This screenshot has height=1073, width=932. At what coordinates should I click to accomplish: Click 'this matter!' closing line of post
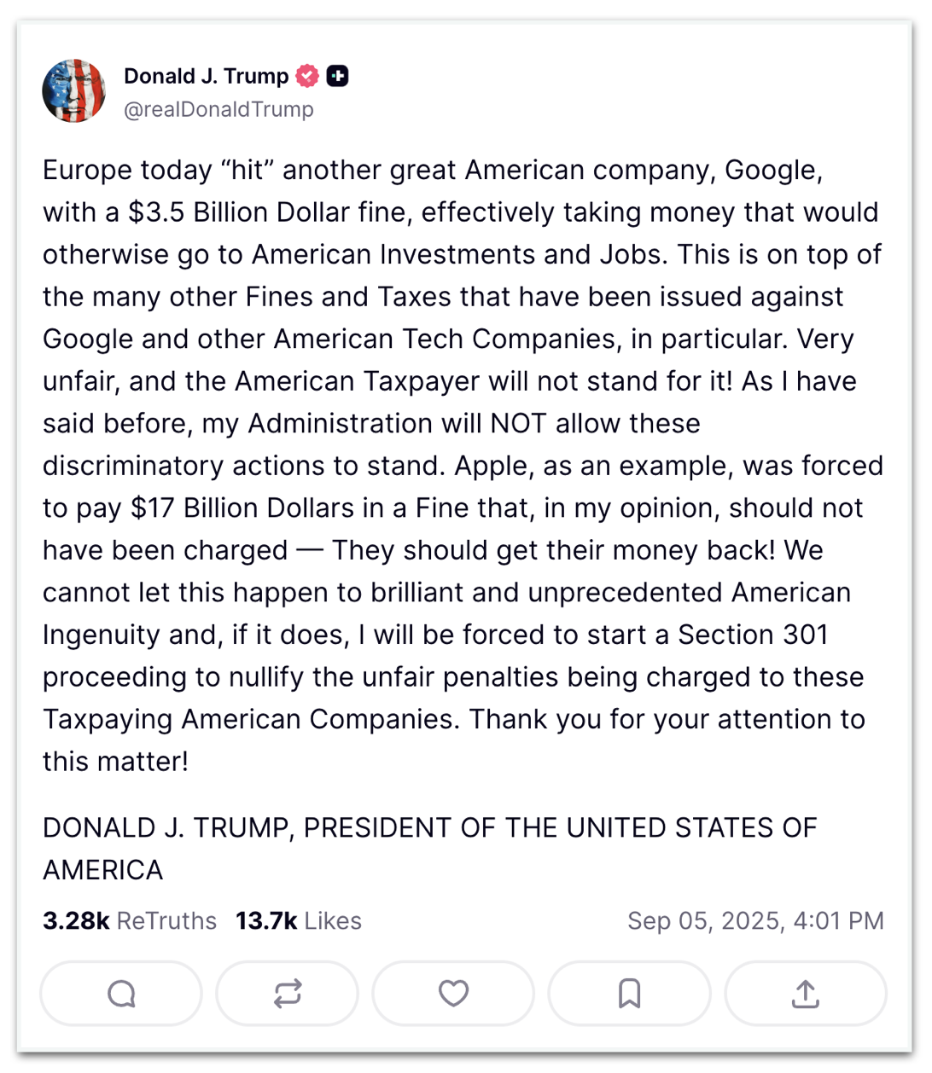[x=115, y=762]
